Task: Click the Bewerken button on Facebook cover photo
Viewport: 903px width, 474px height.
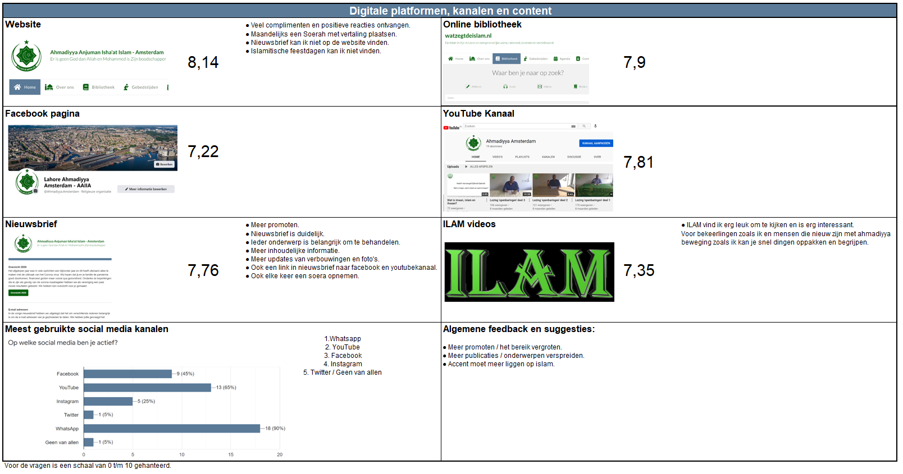Action: [x=165, y=164]
